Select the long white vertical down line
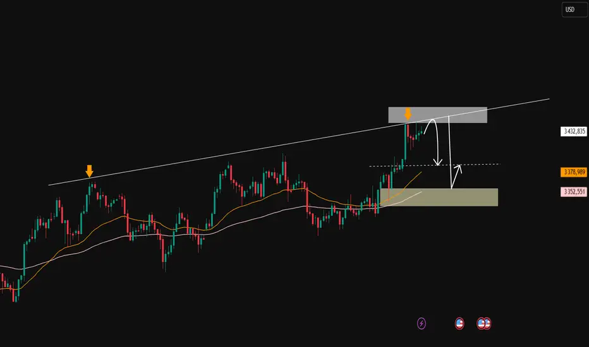The image size is (589, 347). click(450, 152)
